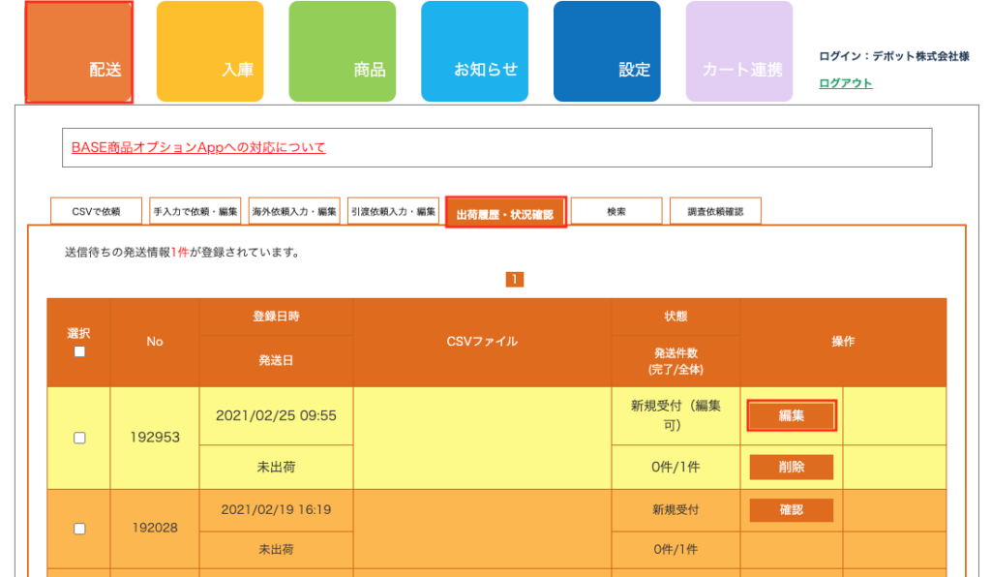Go to the 検索 tab

[616, 211]
